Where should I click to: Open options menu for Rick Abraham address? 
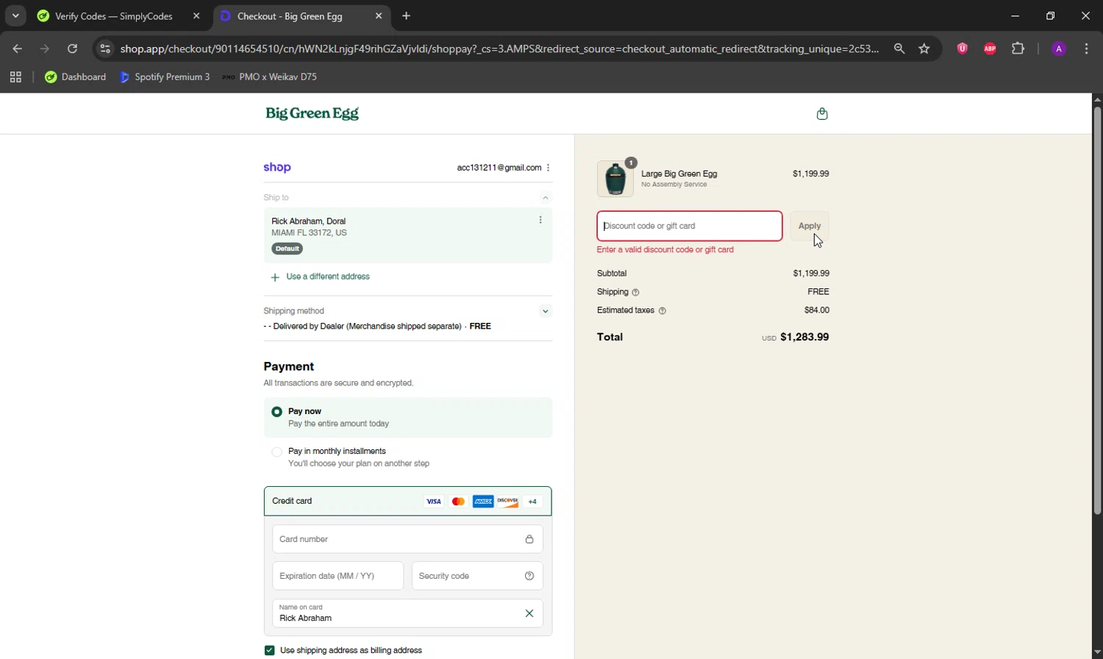[x=540, y=220]
